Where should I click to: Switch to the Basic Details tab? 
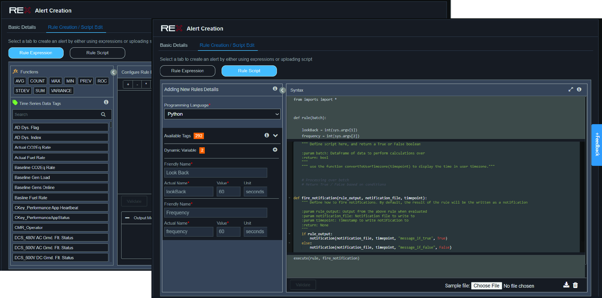[x=174, y=45]
